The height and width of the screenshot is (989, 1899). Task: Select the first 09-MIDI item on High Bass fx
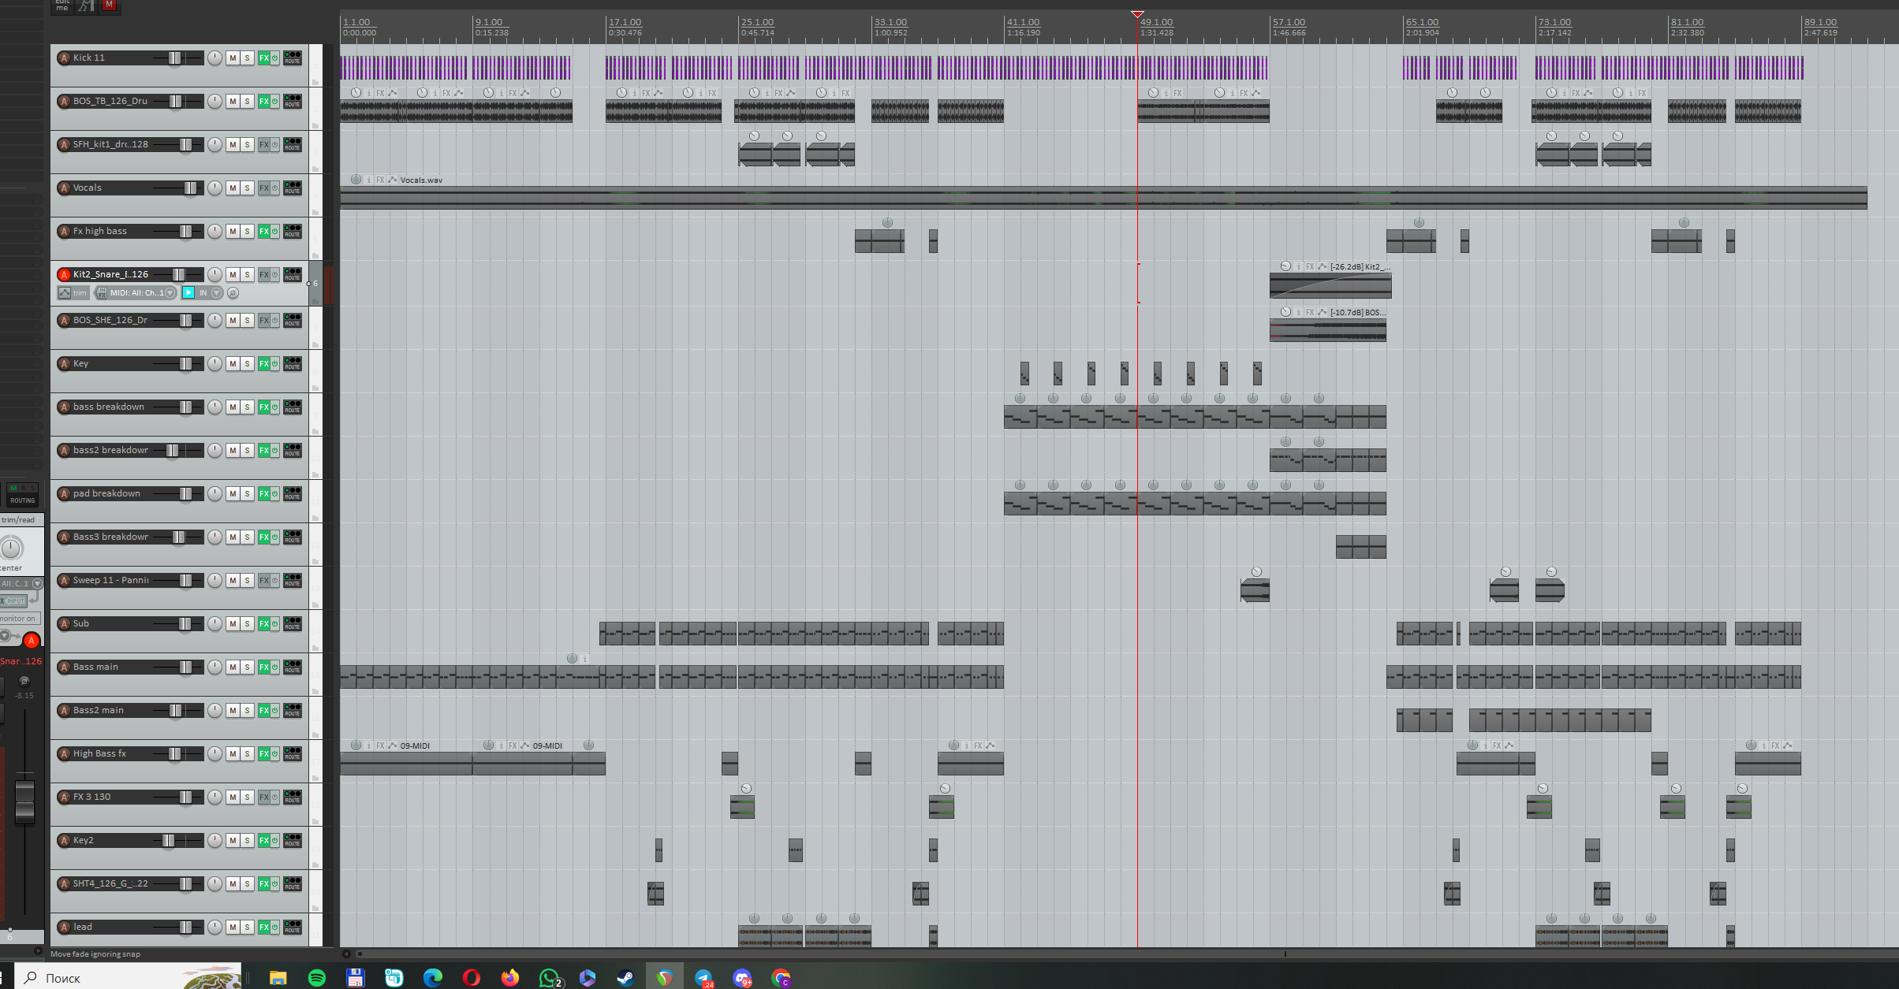pos(406,763)
